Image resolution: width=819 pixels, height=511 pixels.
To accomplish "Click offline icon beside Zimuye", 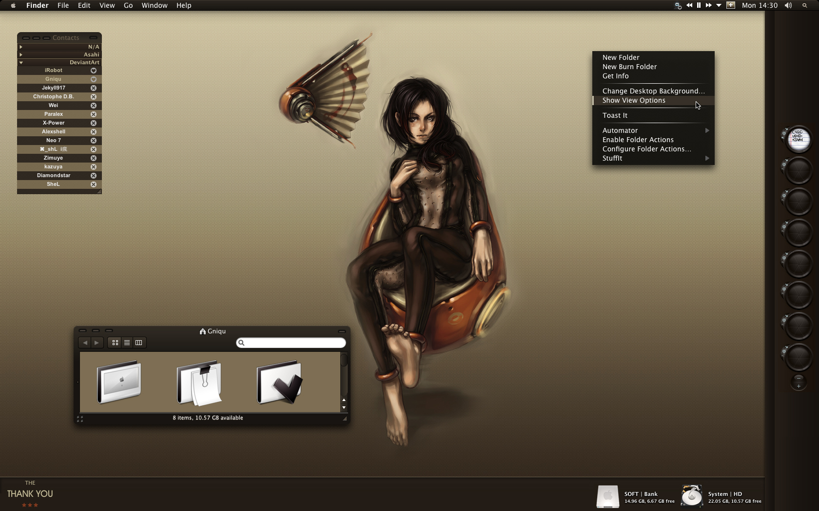I will click(94, 158).
